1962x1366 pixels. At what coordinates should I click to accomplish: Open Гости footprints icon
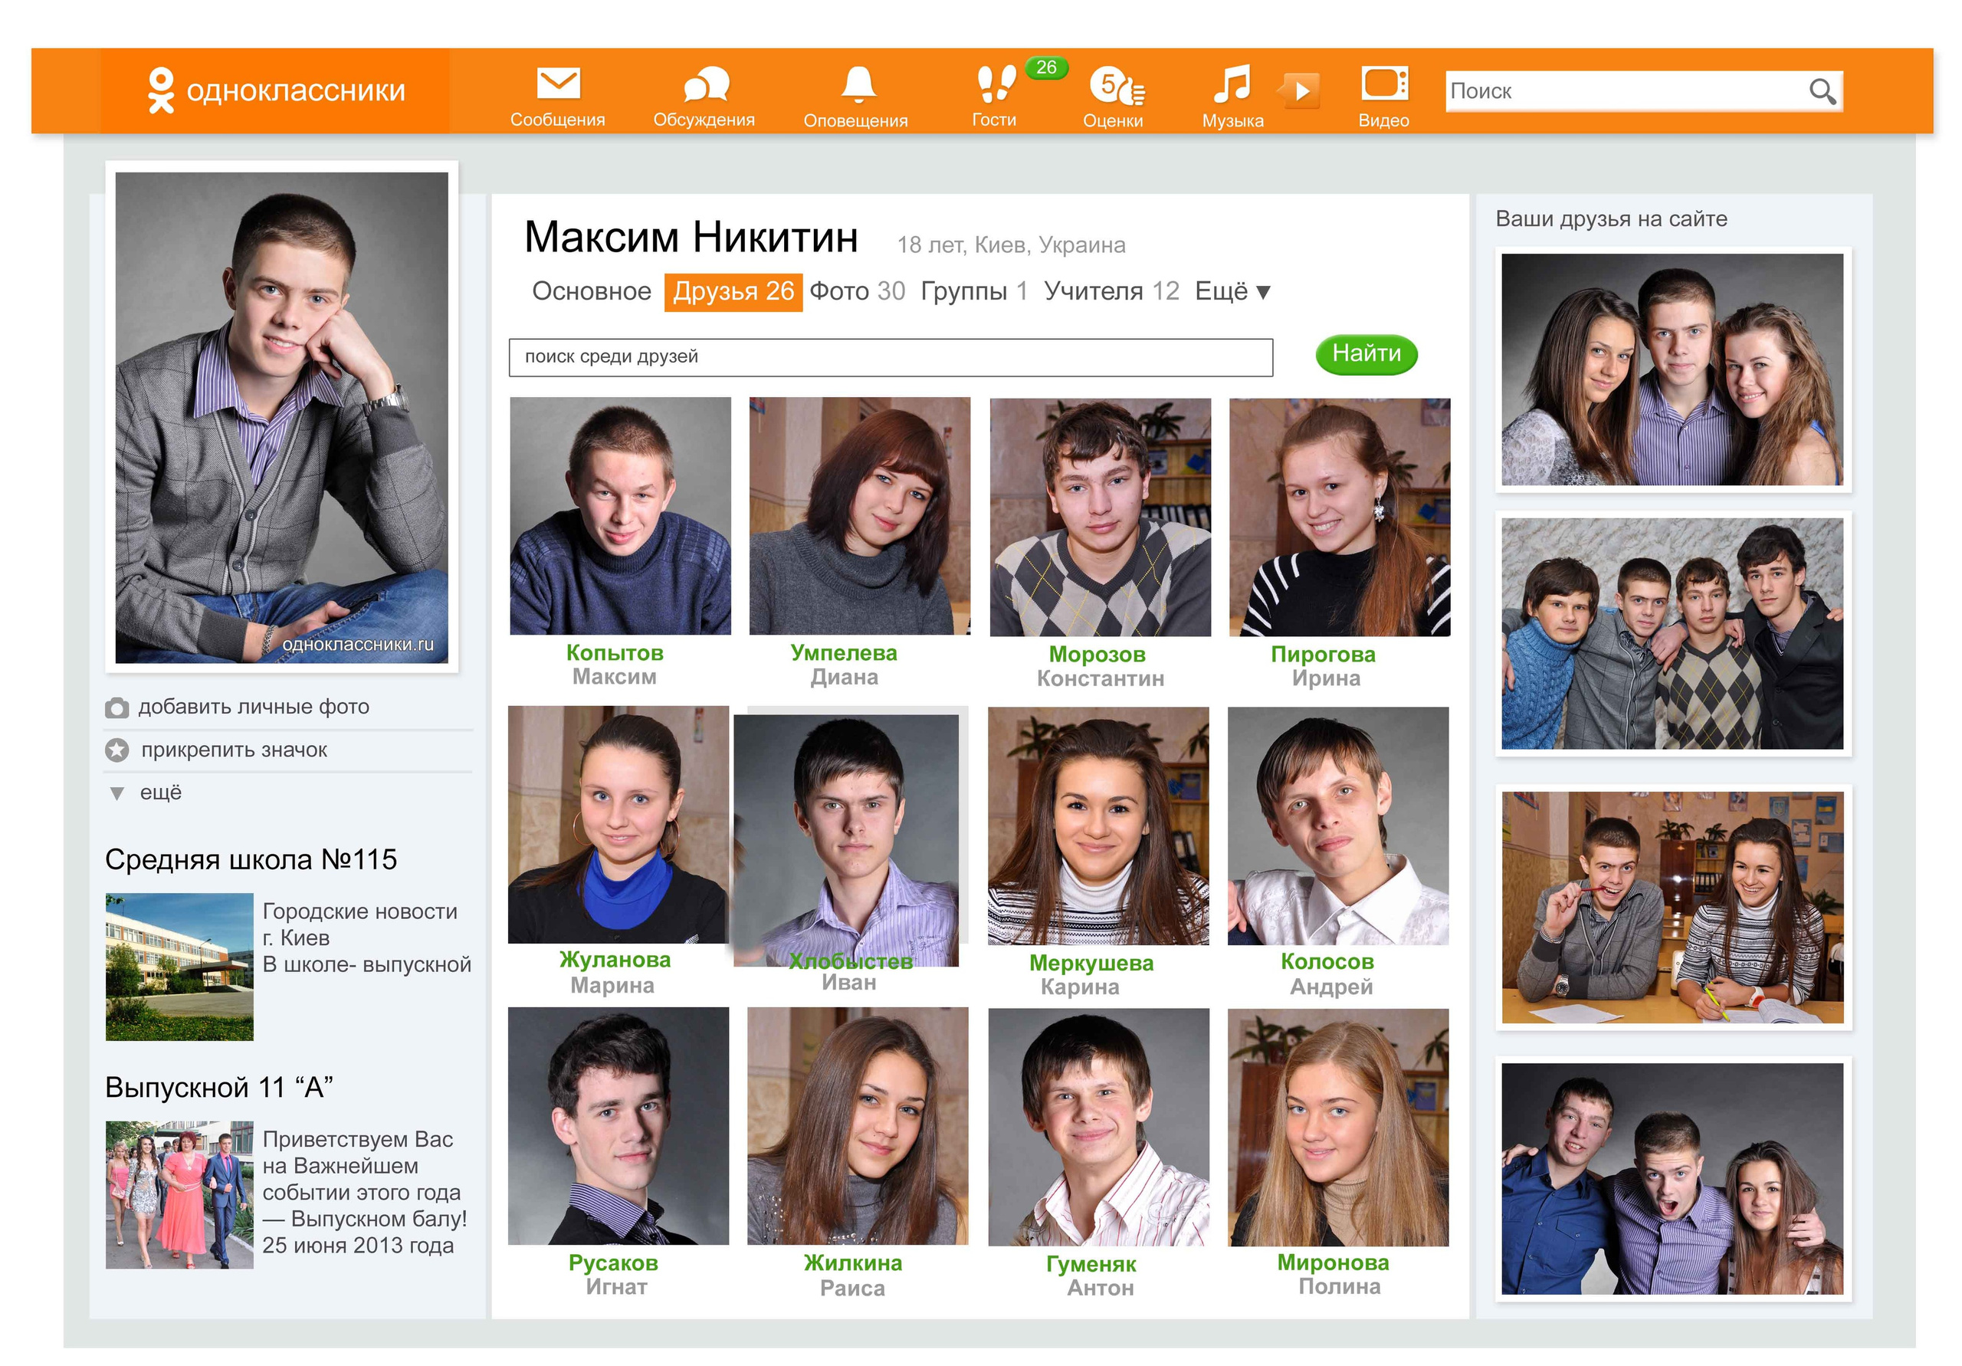pyautogui.click(x=996, y=84)
